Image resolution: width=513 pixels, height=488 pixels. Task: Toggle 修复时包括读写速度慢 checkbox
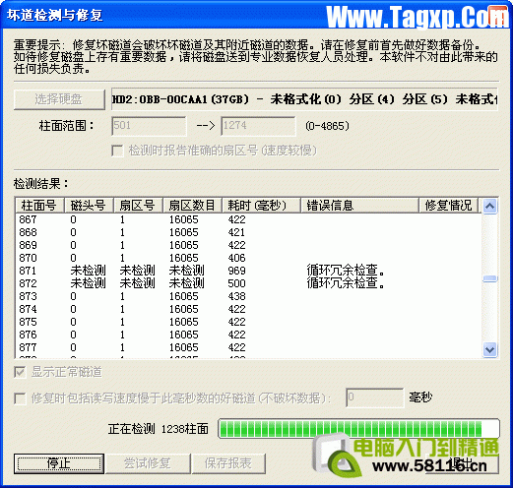[20, 398]
